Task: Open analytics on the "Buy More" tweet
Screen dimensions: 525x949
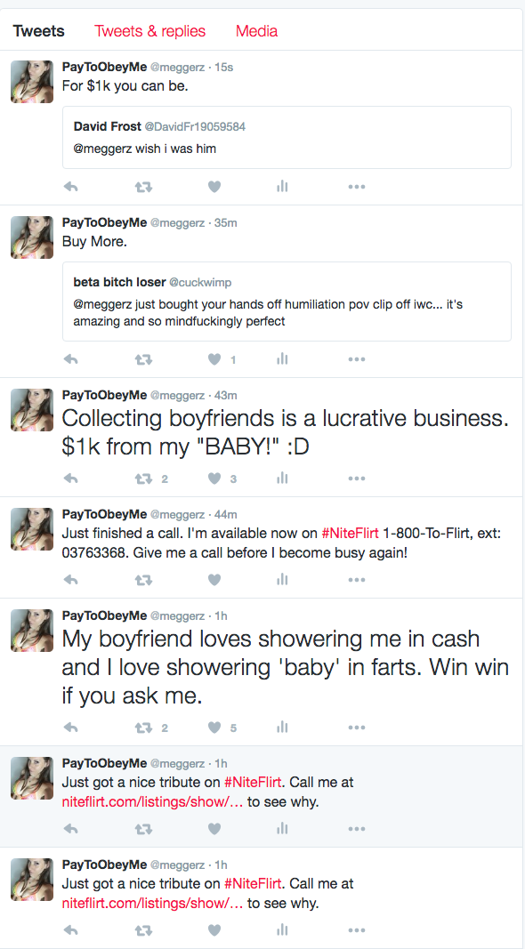Action: point(282,360)
